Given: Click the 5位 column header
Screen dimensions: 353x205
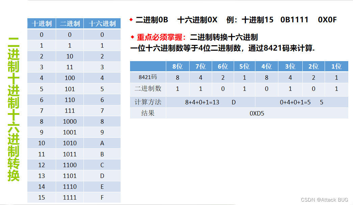Looking at the screenshot, I should point(245,67).
